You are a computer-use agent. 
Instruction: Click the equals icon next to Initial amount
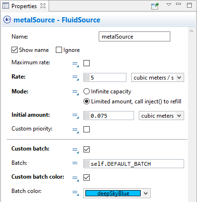click(x=75, y=116)
